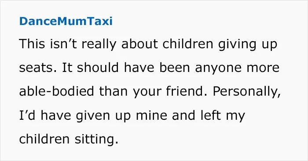Click the word "your" in the third line
The width and height of the screenshot is (308, 161).
[147, 93]
